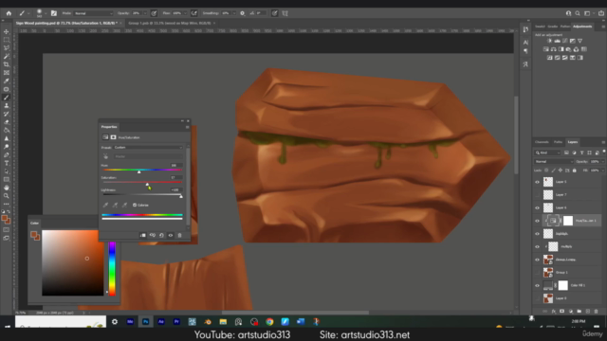
Task: Reset adjustment to defaults in Properties panel
Action: click(x=161, y=235)
